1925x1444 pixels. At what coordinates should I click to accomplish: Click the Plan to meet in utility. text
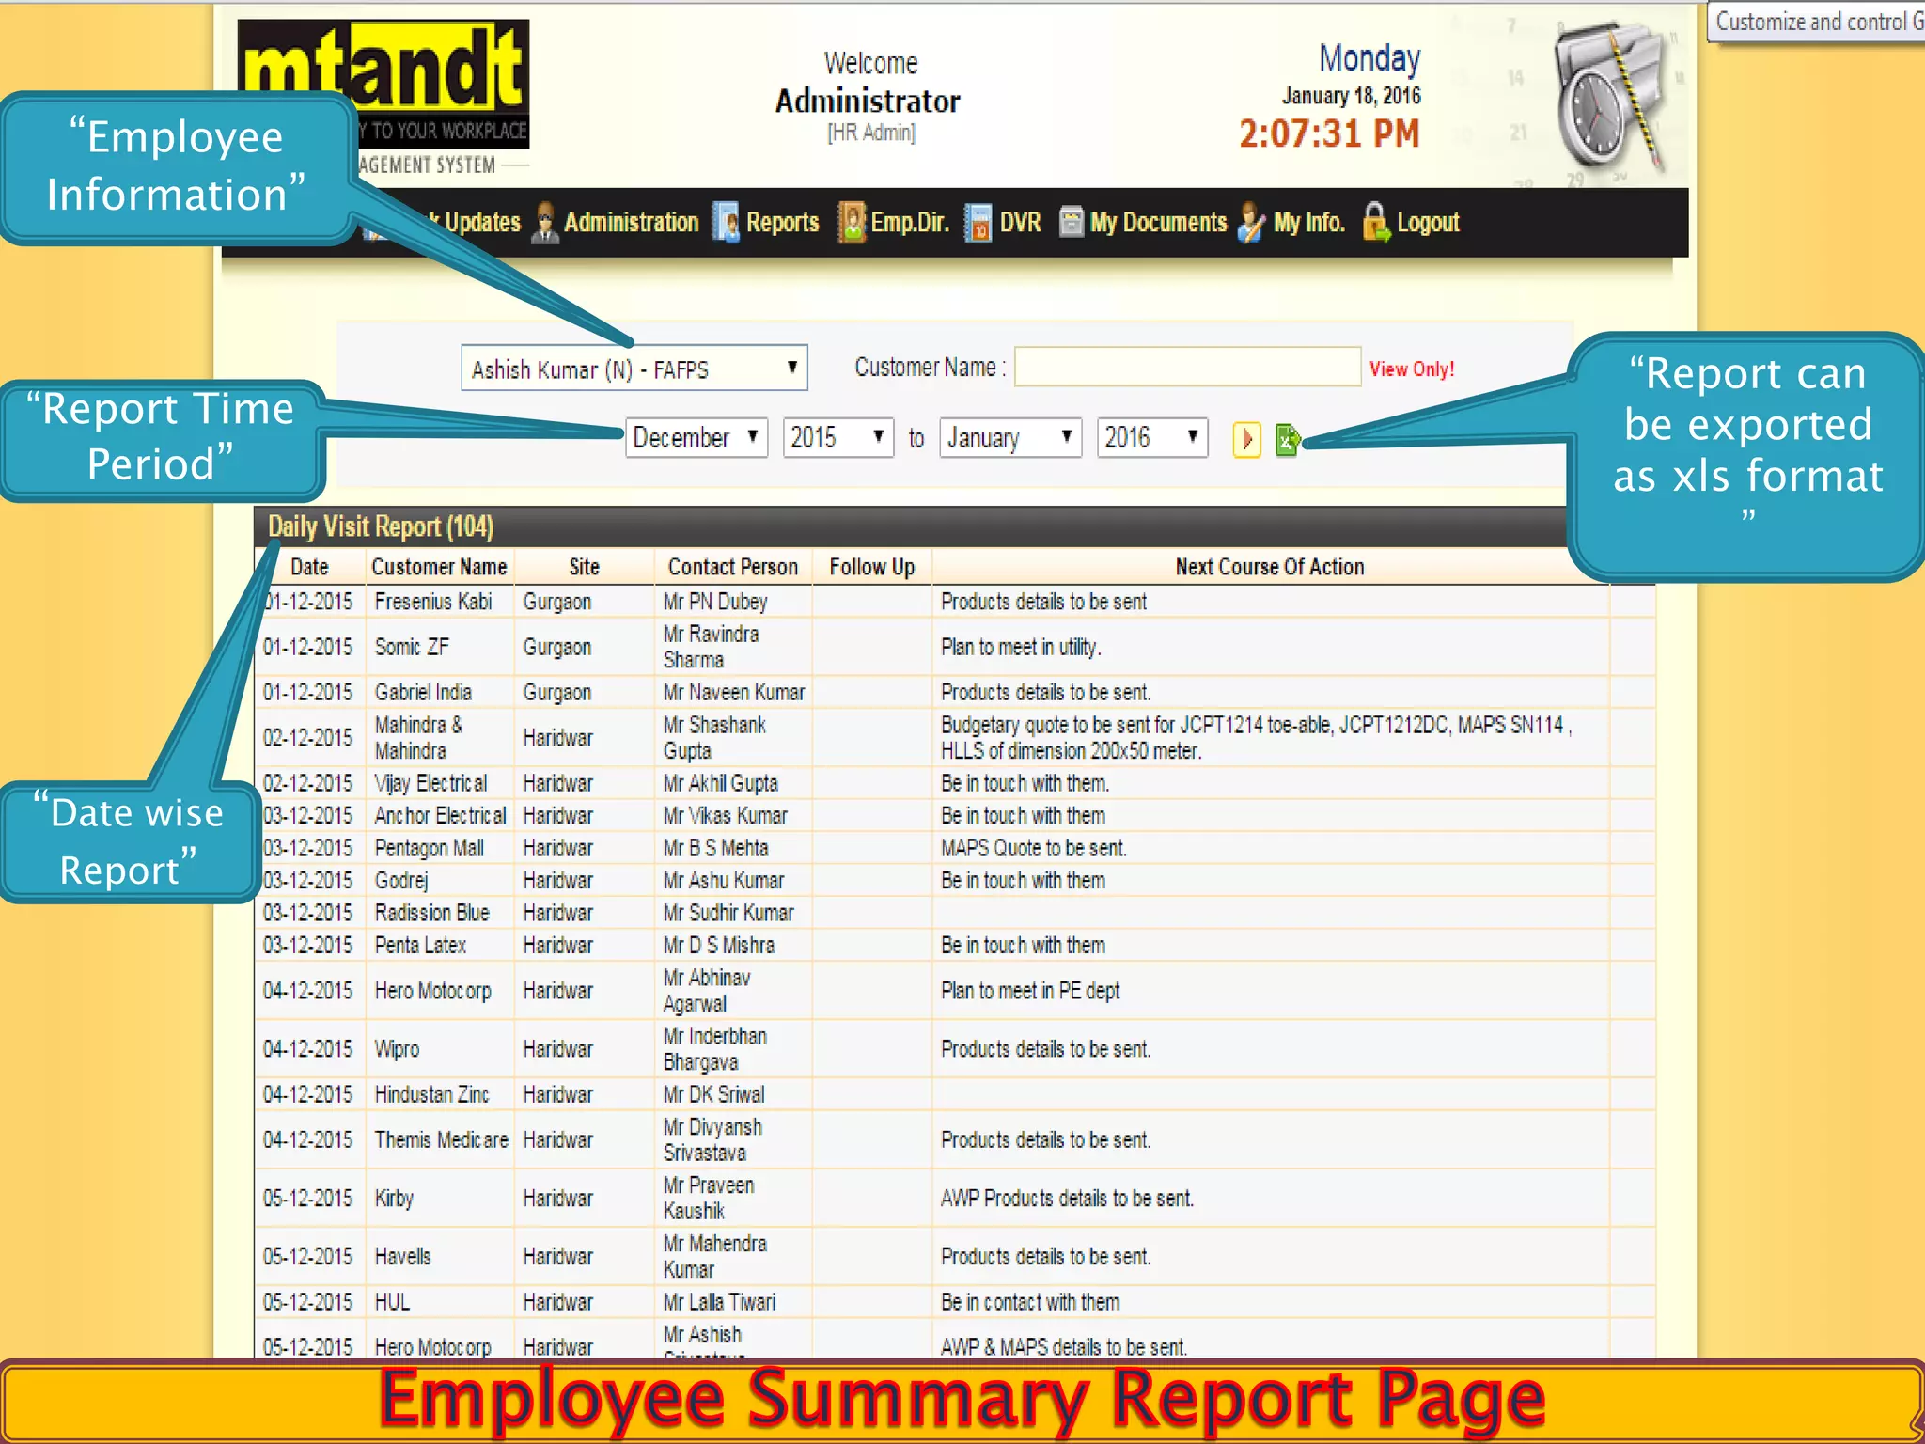tap(1021, 647)
